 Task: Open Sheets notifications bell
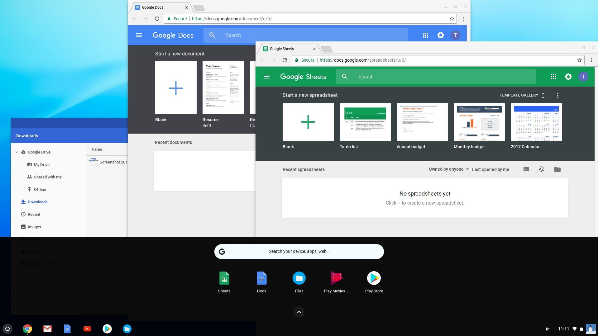[x=568, y=77]
